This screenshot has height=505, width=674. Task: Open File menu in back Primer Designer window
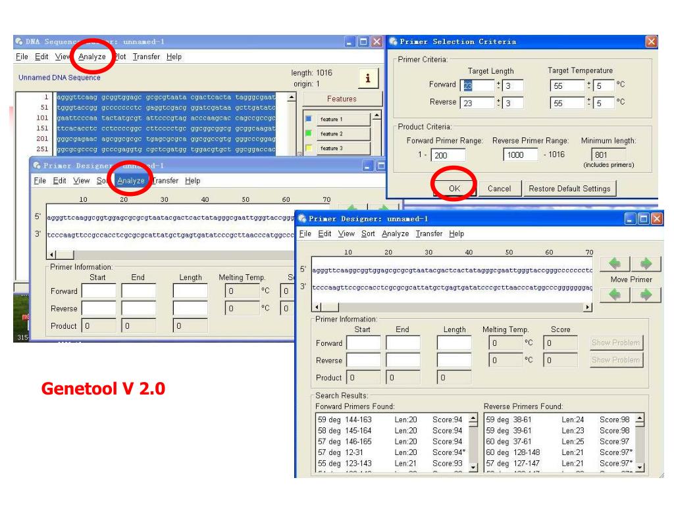(x=40, y=181)
